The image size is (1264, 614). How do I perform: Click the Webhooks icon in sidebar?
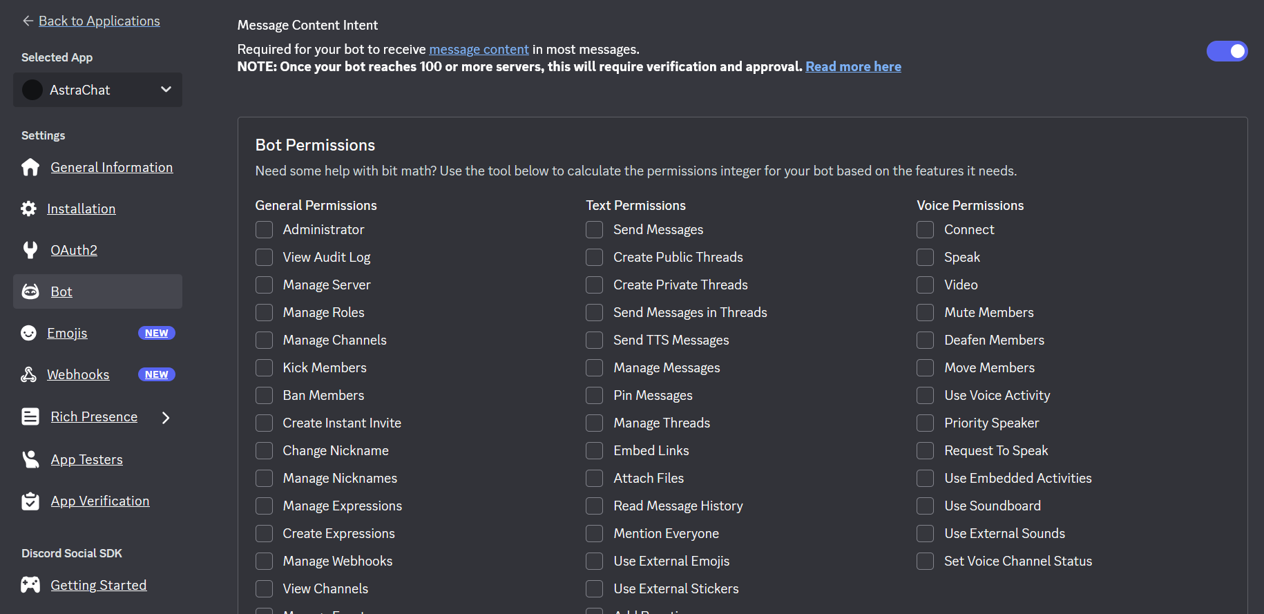coord(28,374)
